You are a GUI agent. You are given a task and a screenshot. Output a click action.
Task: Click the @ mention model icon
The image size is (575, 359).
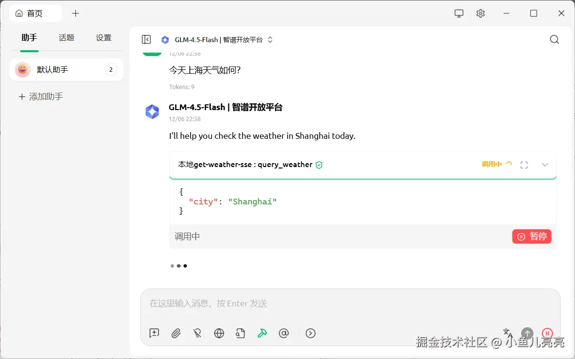284,333
